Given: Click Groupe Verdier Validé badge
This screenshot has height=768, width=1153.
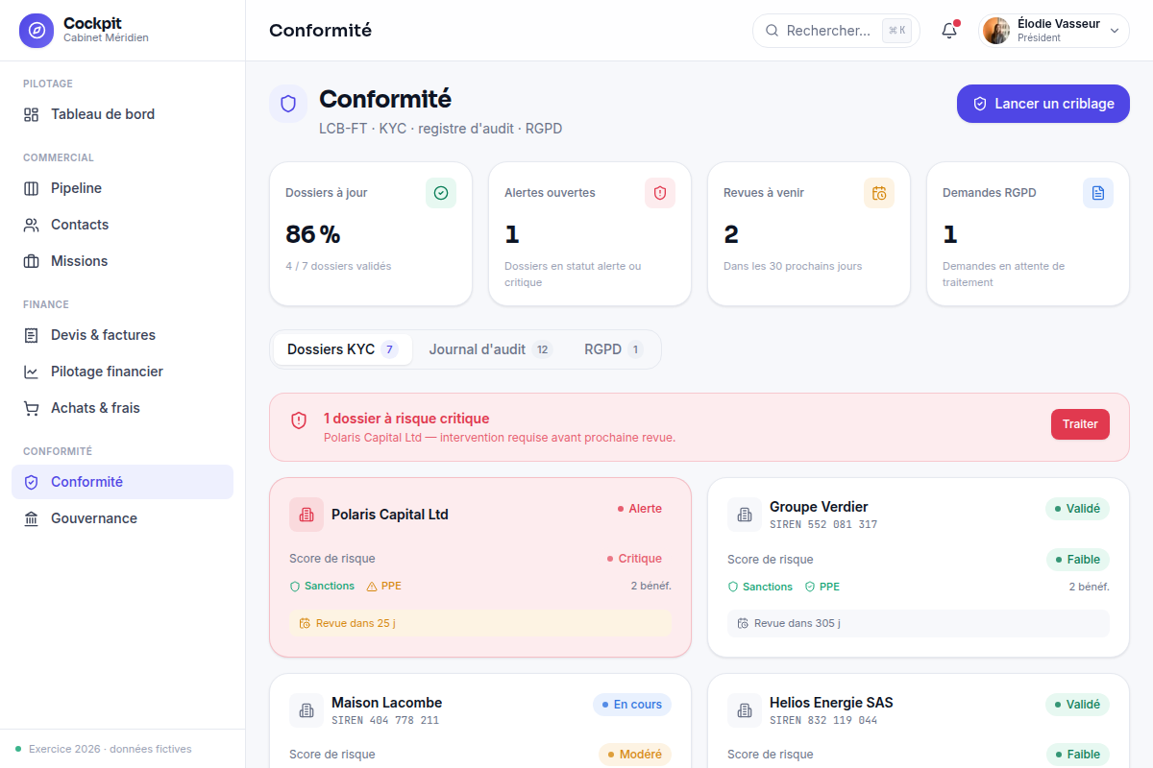Looking at the screenshot, I should point(1077,509).
